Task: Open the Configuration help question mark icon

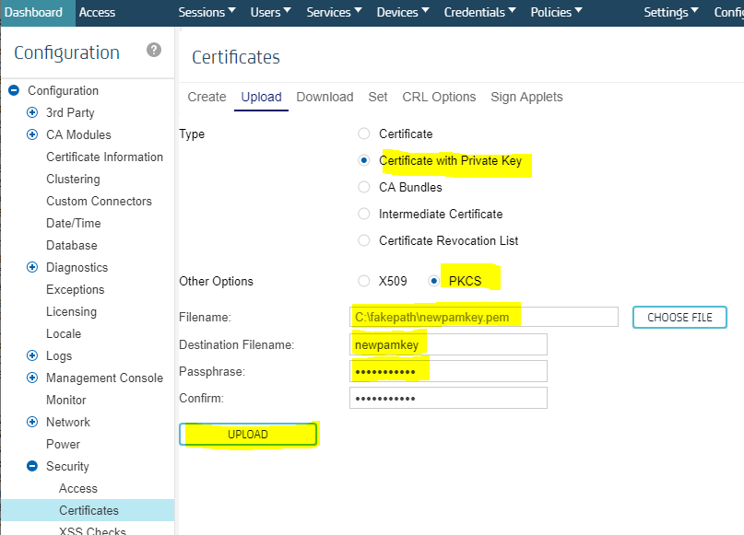Action: [154, 51]
